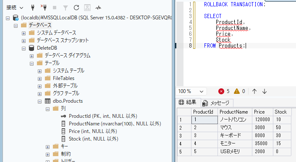Open the activity monitor pulse icon

98,8
